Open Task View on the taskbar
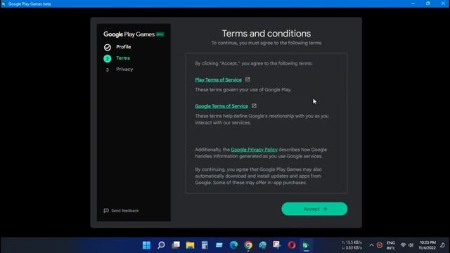 tap(176, 245)
